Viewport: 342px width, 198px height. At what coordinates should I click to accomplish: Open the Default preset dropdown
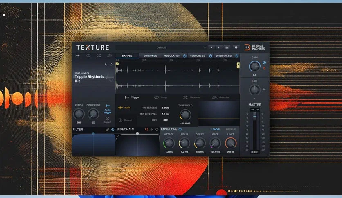pyautogui.click(x=162, y=47)
